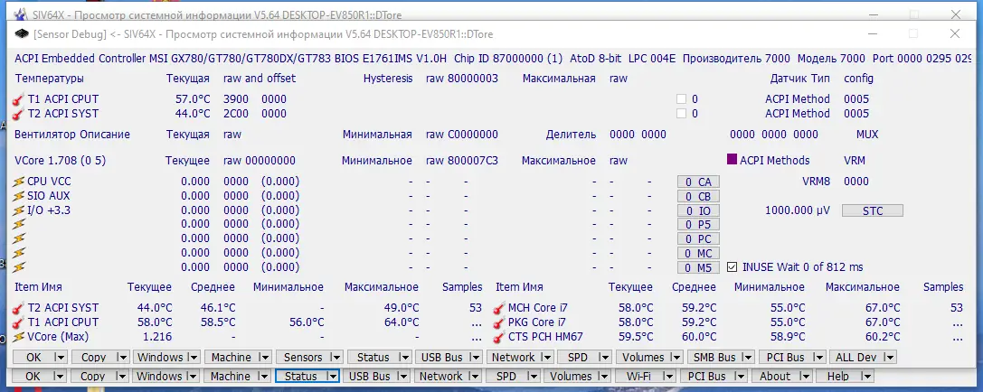
Task: Click the unlabeled lightning icon in the 0 MC row
Action: pos(19,253)
